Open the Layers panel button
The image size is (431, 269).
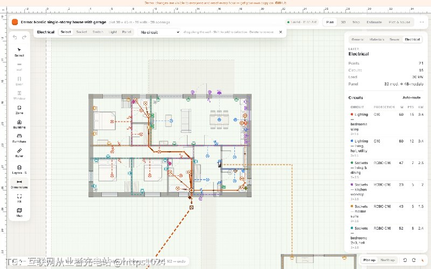pos(19,169)
